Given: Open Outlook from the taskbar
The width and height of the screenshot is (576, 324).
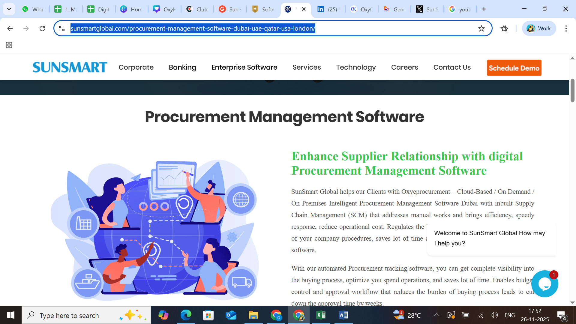Looking at the screenshot, I should pyautogui.click(x=231, y=315).
